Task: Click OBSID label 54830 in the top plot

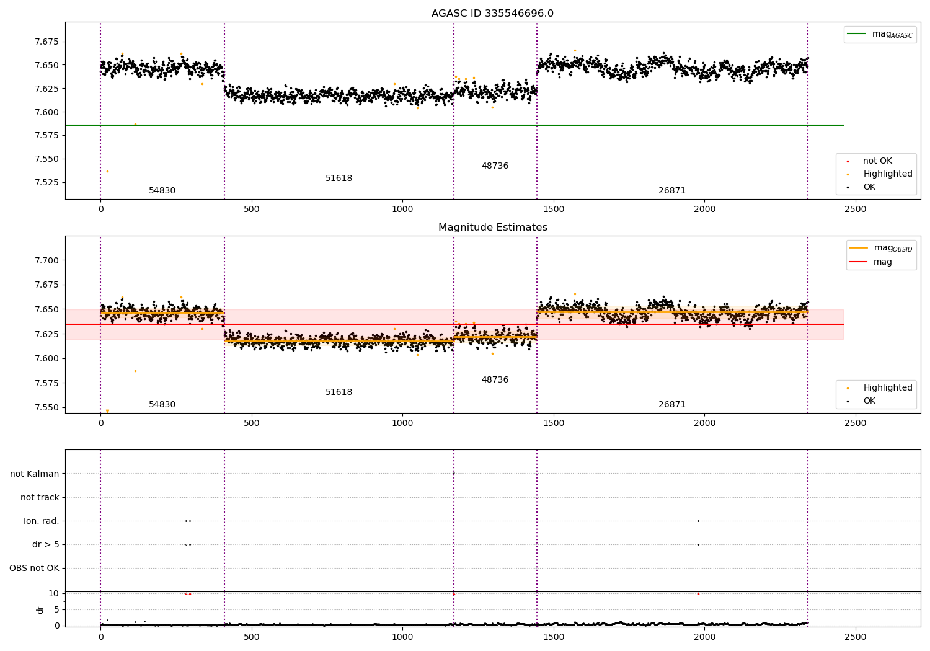Action: (x=162, y=191)
